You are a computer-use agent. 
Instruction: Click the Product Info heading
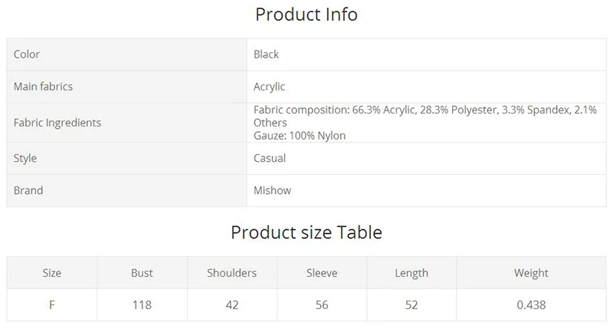[x=306, y=15]
